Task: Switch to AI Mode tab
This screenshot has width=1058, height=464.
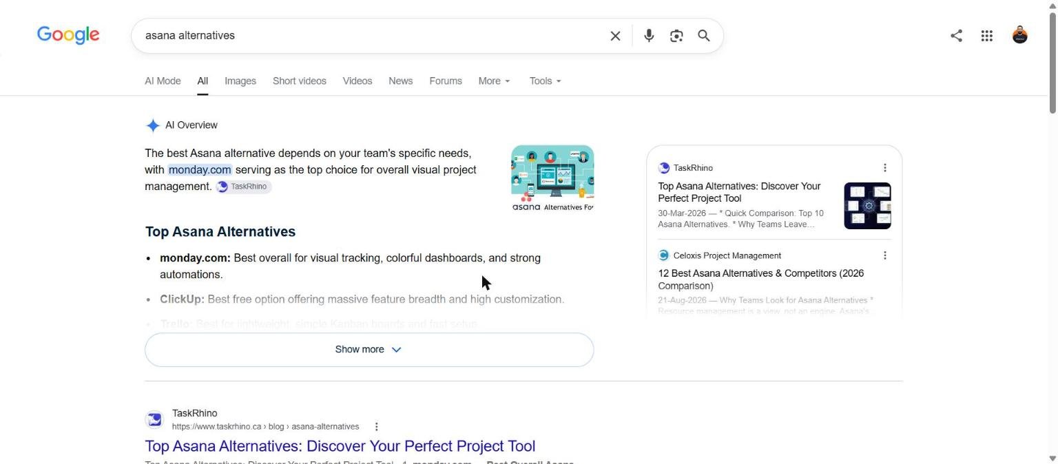Action: 163,81
